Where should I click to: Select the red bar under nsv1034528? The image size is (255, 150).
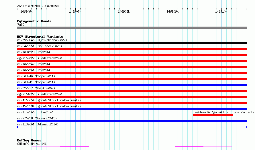coord(132,55)
